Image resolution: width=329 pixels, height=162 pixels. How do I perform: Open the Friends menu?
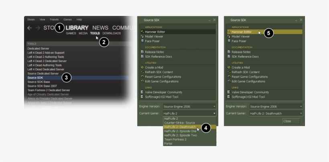click(54, 20)
